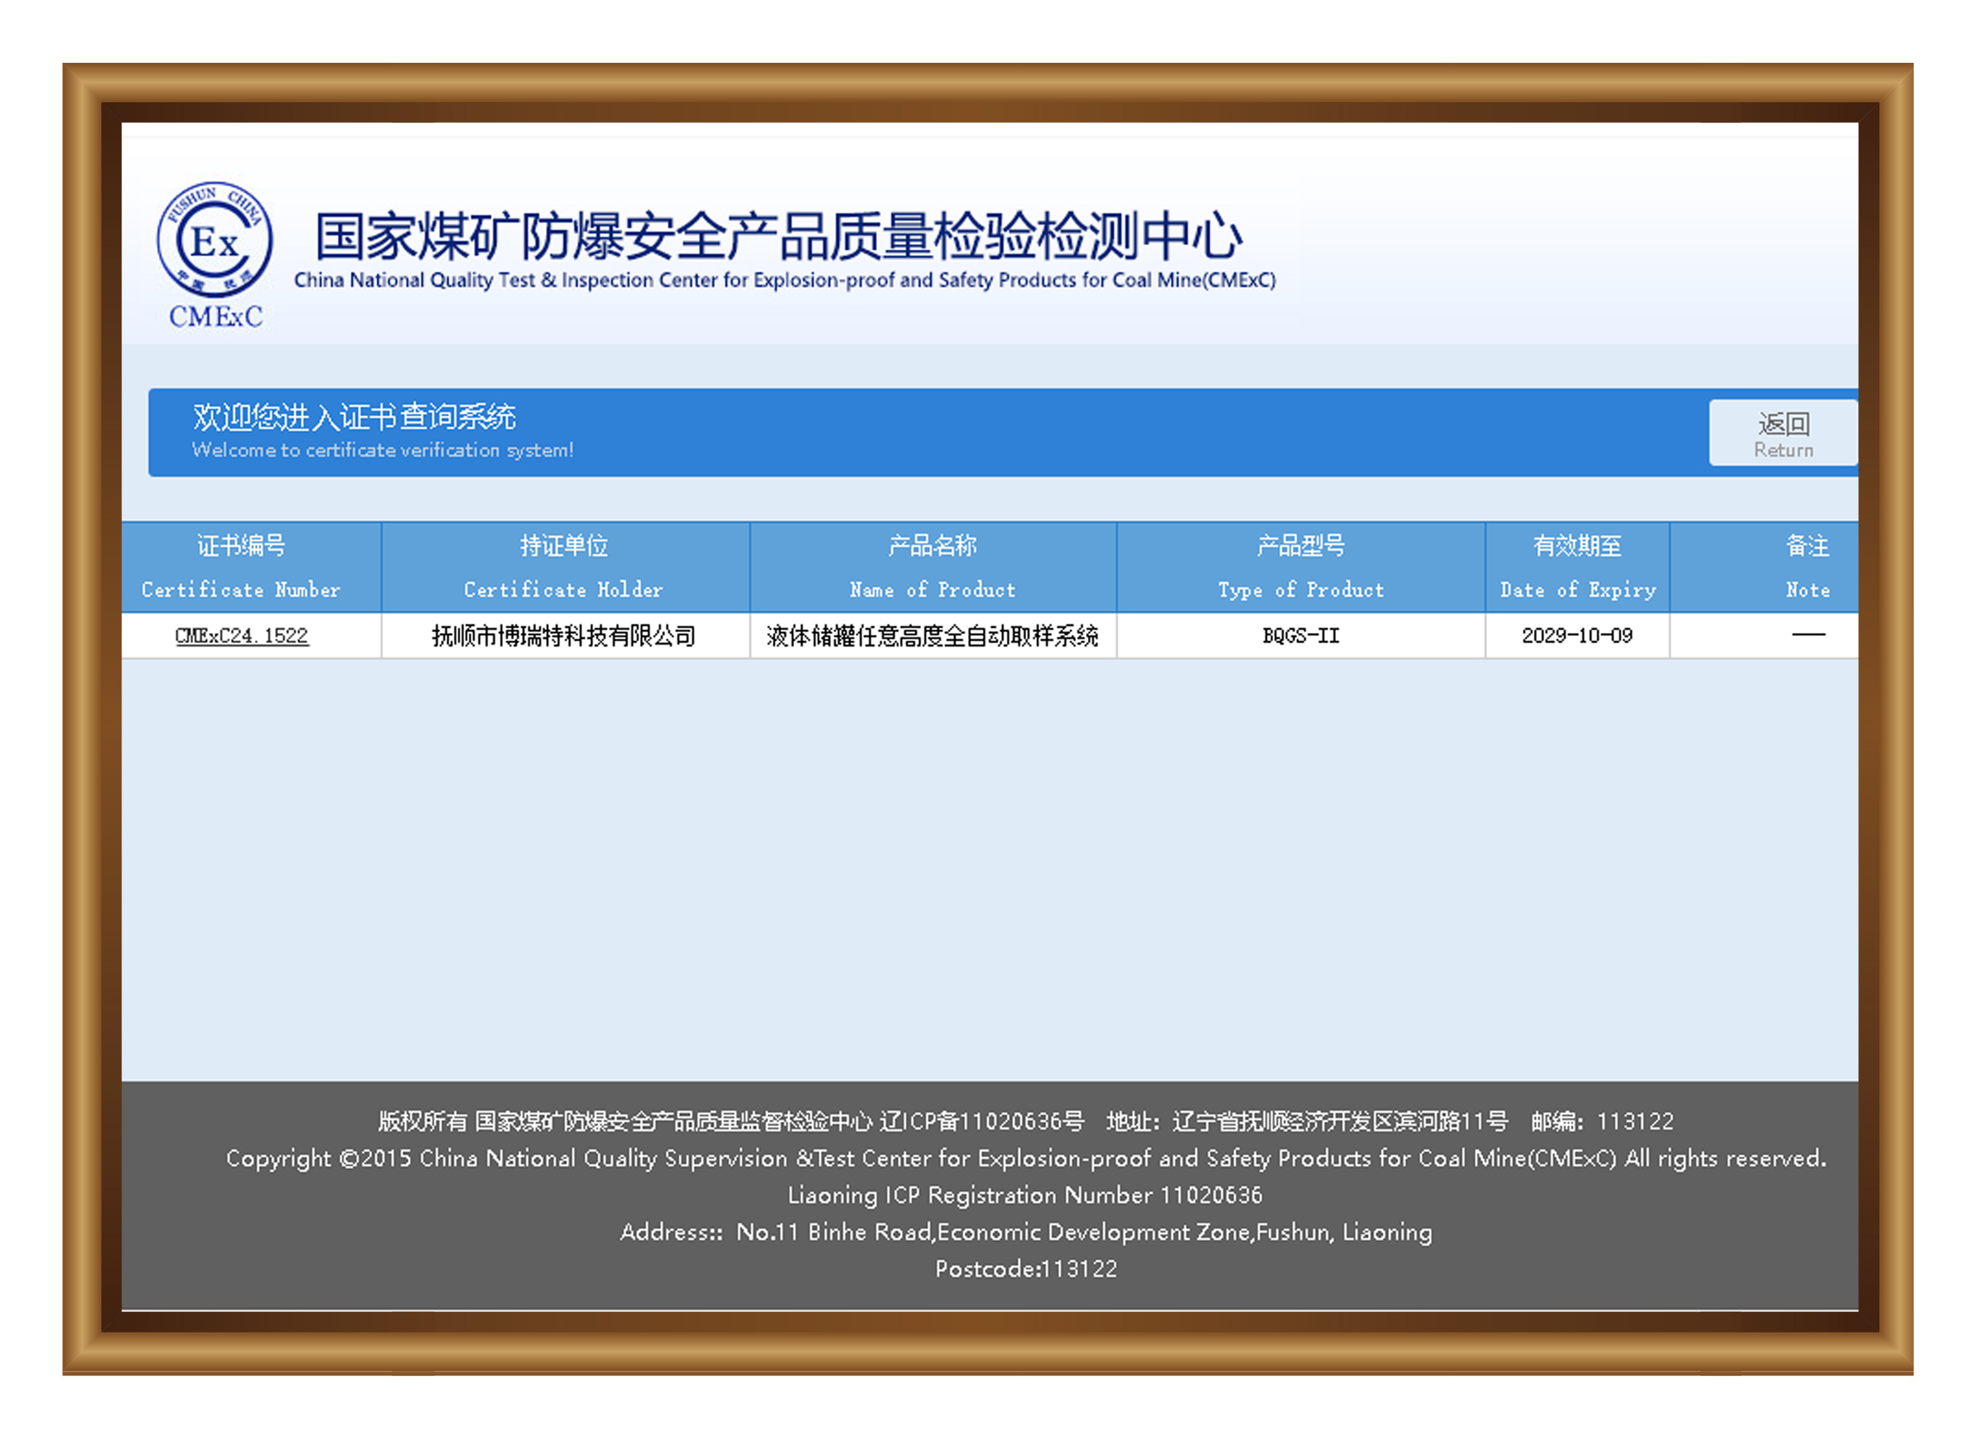Click the Certificate Holder column header
Screen dimensions: 1976x1434
point(564,567)
